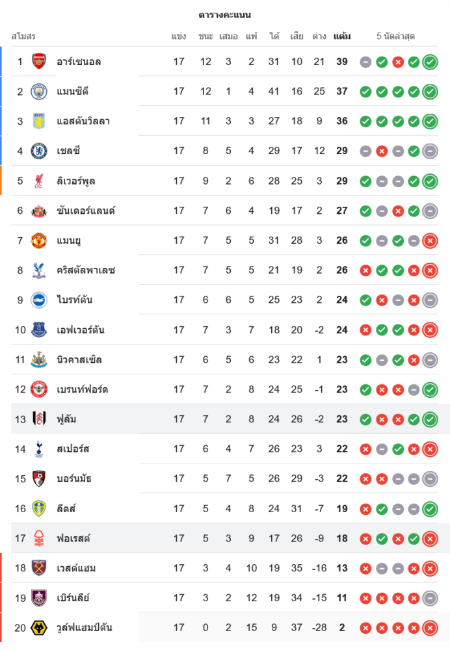450x650 pixels.
Task: Click the Arsenal club crest
Action: tap(39, 62)
